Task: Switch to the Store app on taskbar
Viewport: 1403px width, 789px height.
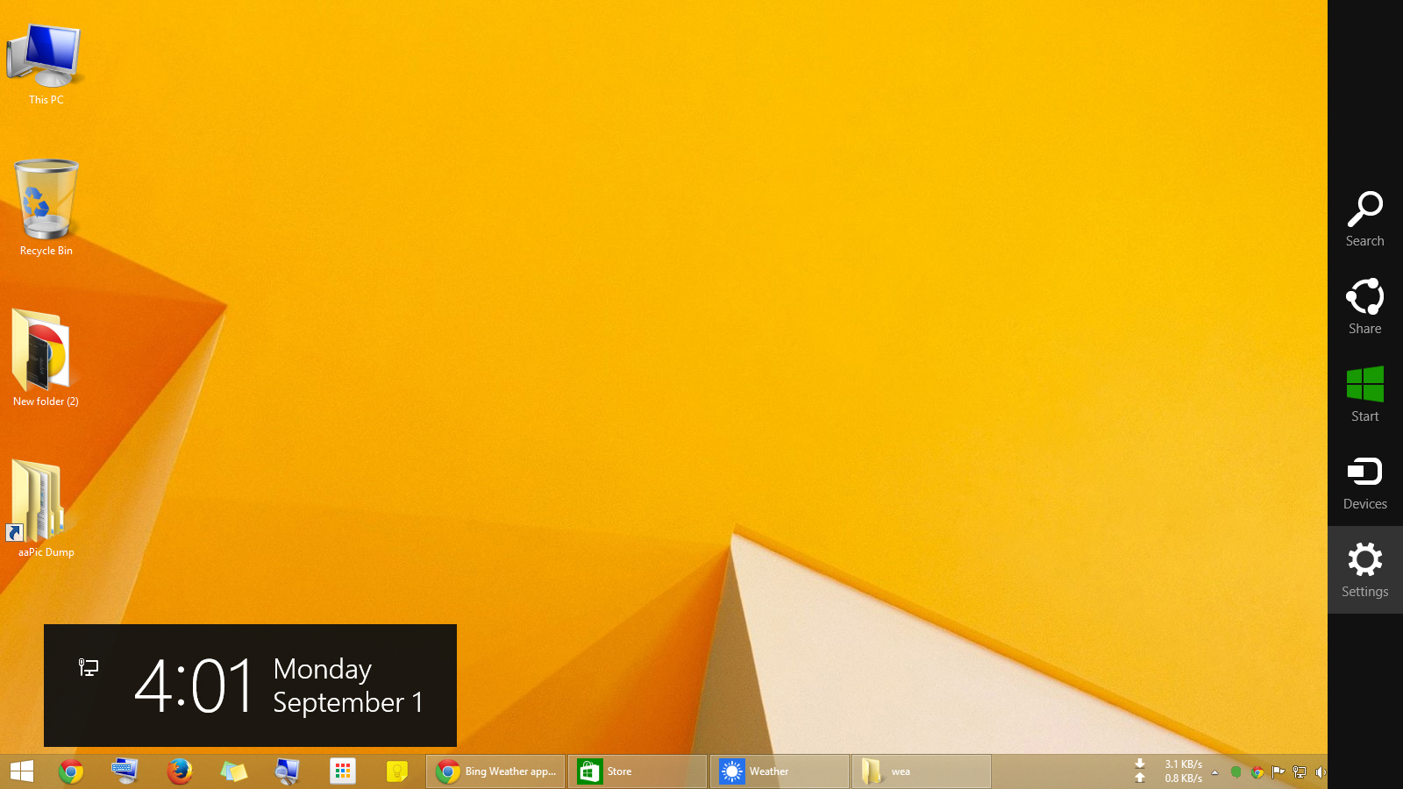Action: [637, 771]
